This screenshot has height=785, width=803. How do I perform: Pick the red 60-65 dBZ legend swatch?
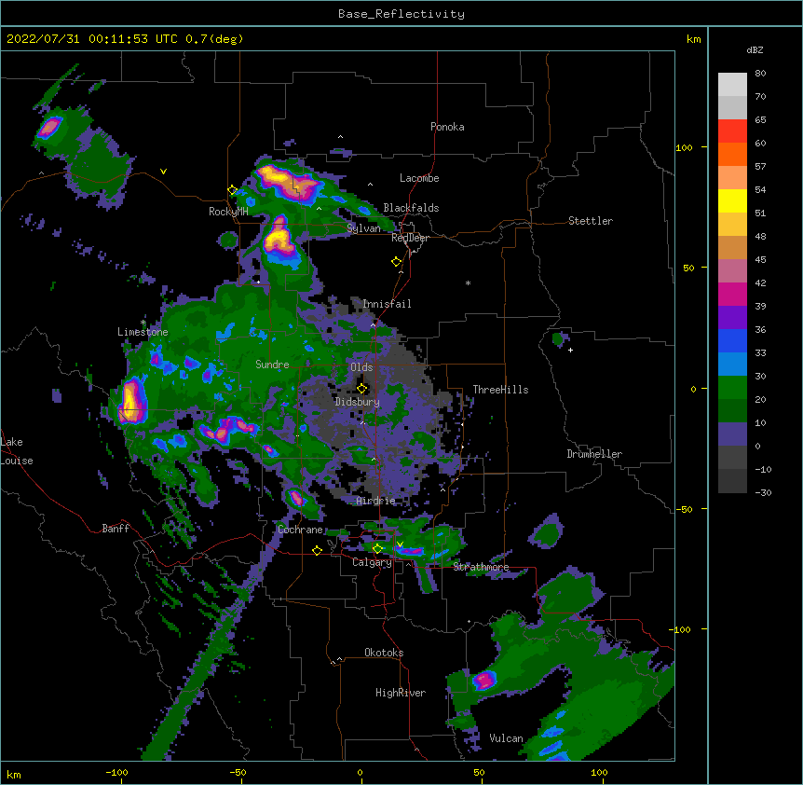point(732,131)
